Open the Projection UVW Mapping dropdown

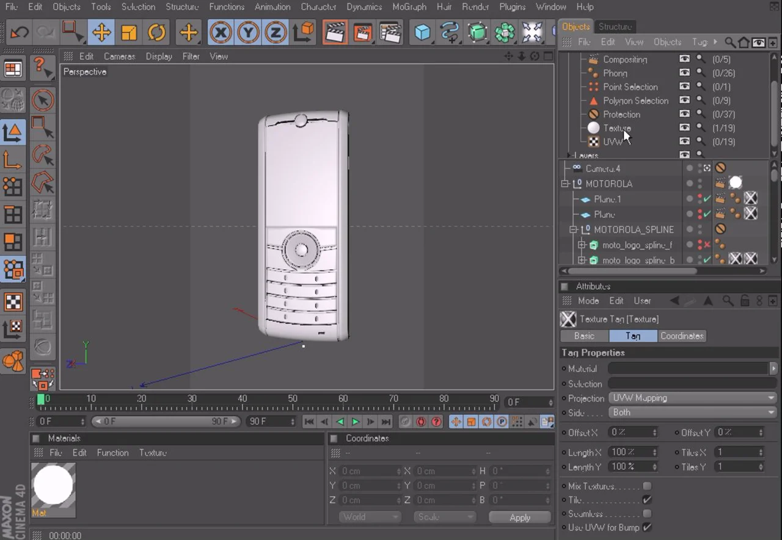tap(693, 398)
